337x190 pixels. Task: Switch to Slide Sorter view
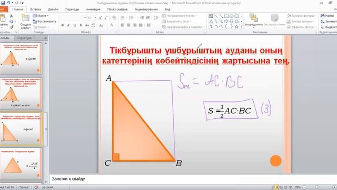pyautogui.click(x=281, y=187)
